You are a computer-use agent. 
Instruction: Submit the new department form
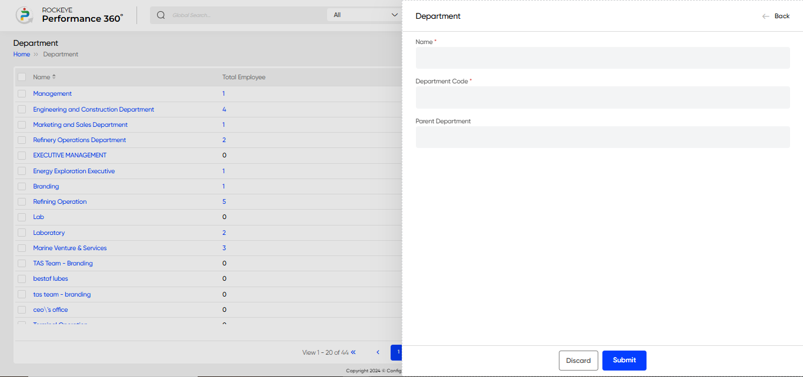click(x=624, y=361)
